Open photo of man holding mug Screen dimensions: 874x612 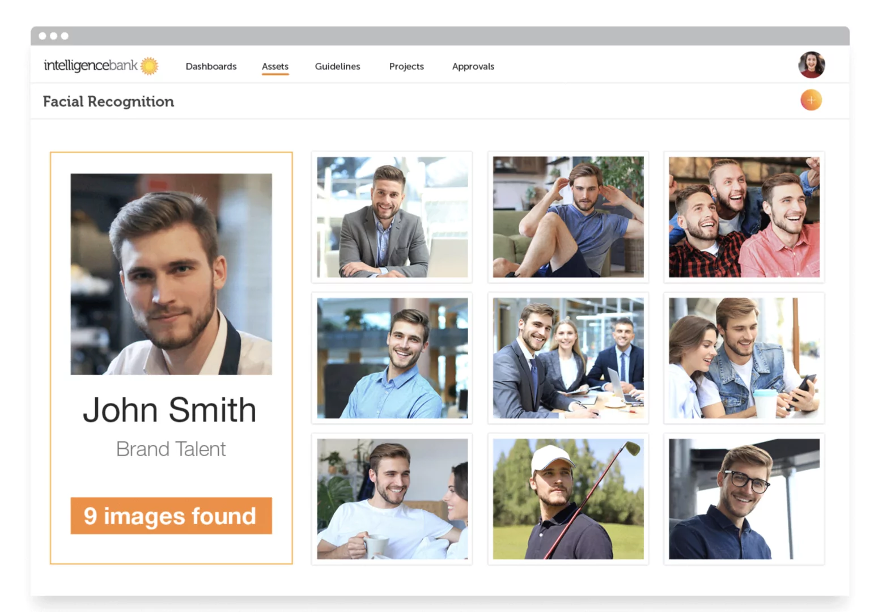click(x=392, y=499)
